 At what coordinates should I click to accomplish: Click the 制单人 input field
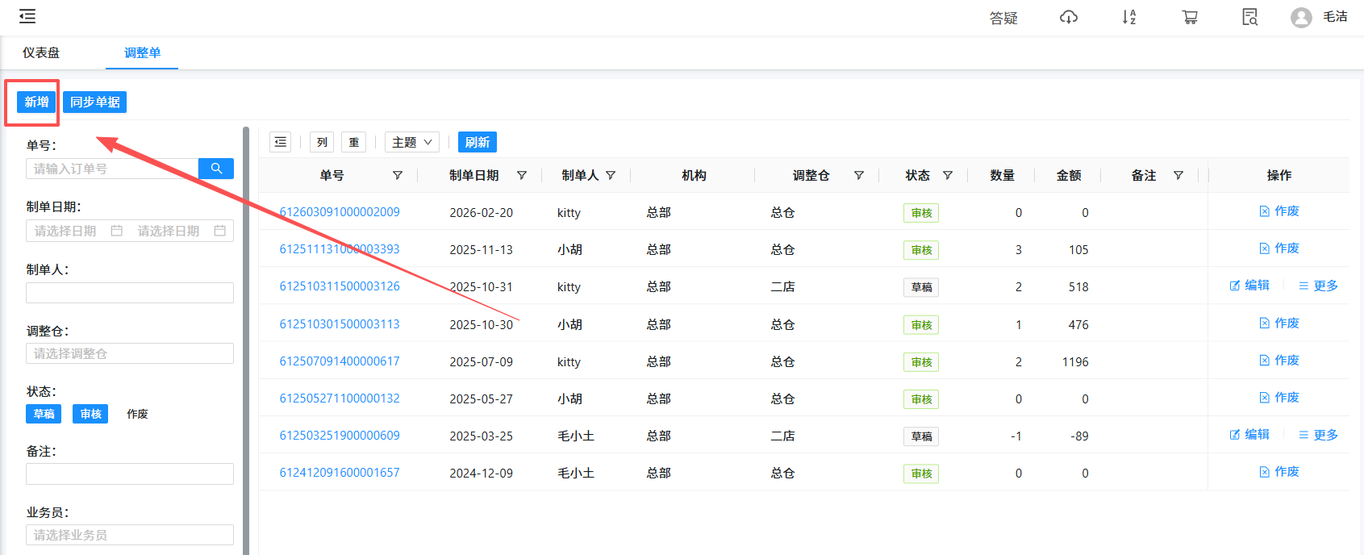130,293
